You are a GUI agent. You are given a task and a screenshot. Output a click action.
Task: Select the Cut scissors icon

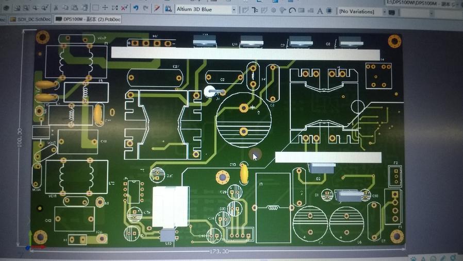tap(56, 9)
